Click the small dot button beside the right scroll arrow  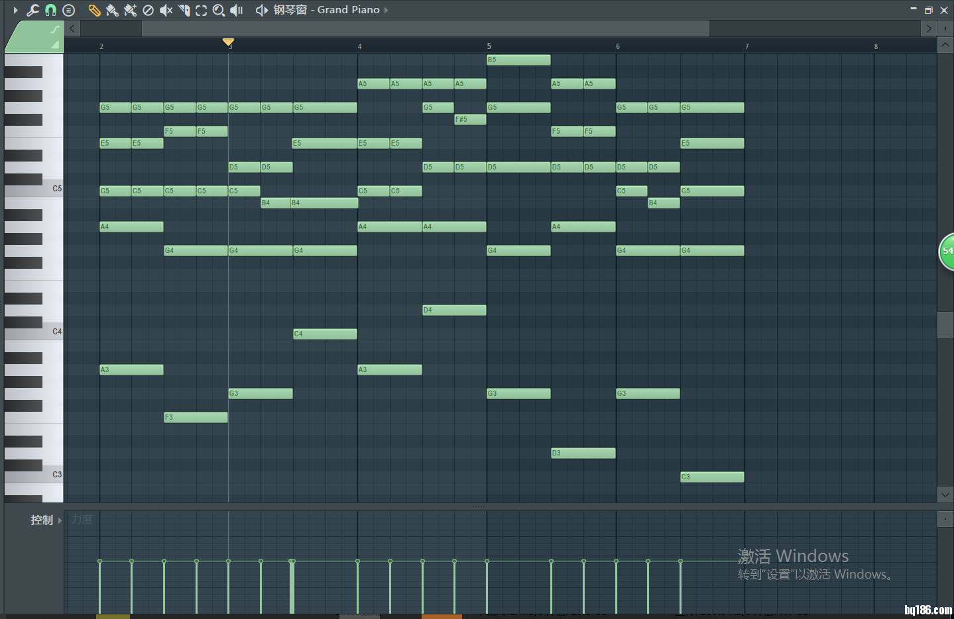[945, 28]
